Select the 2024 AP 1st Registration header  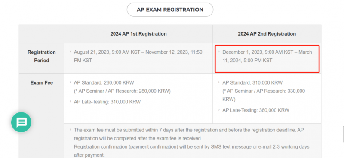point(138,34)
